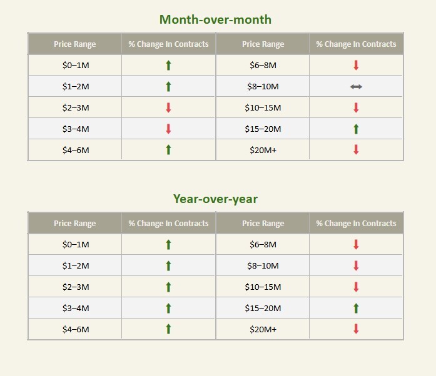
Task: Select the $20M+ cell in year-over-year table
Action: coord(263,329)
